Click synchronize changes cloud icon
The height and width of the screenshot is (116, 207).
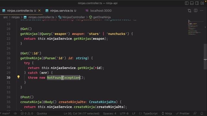click(15, 113)
